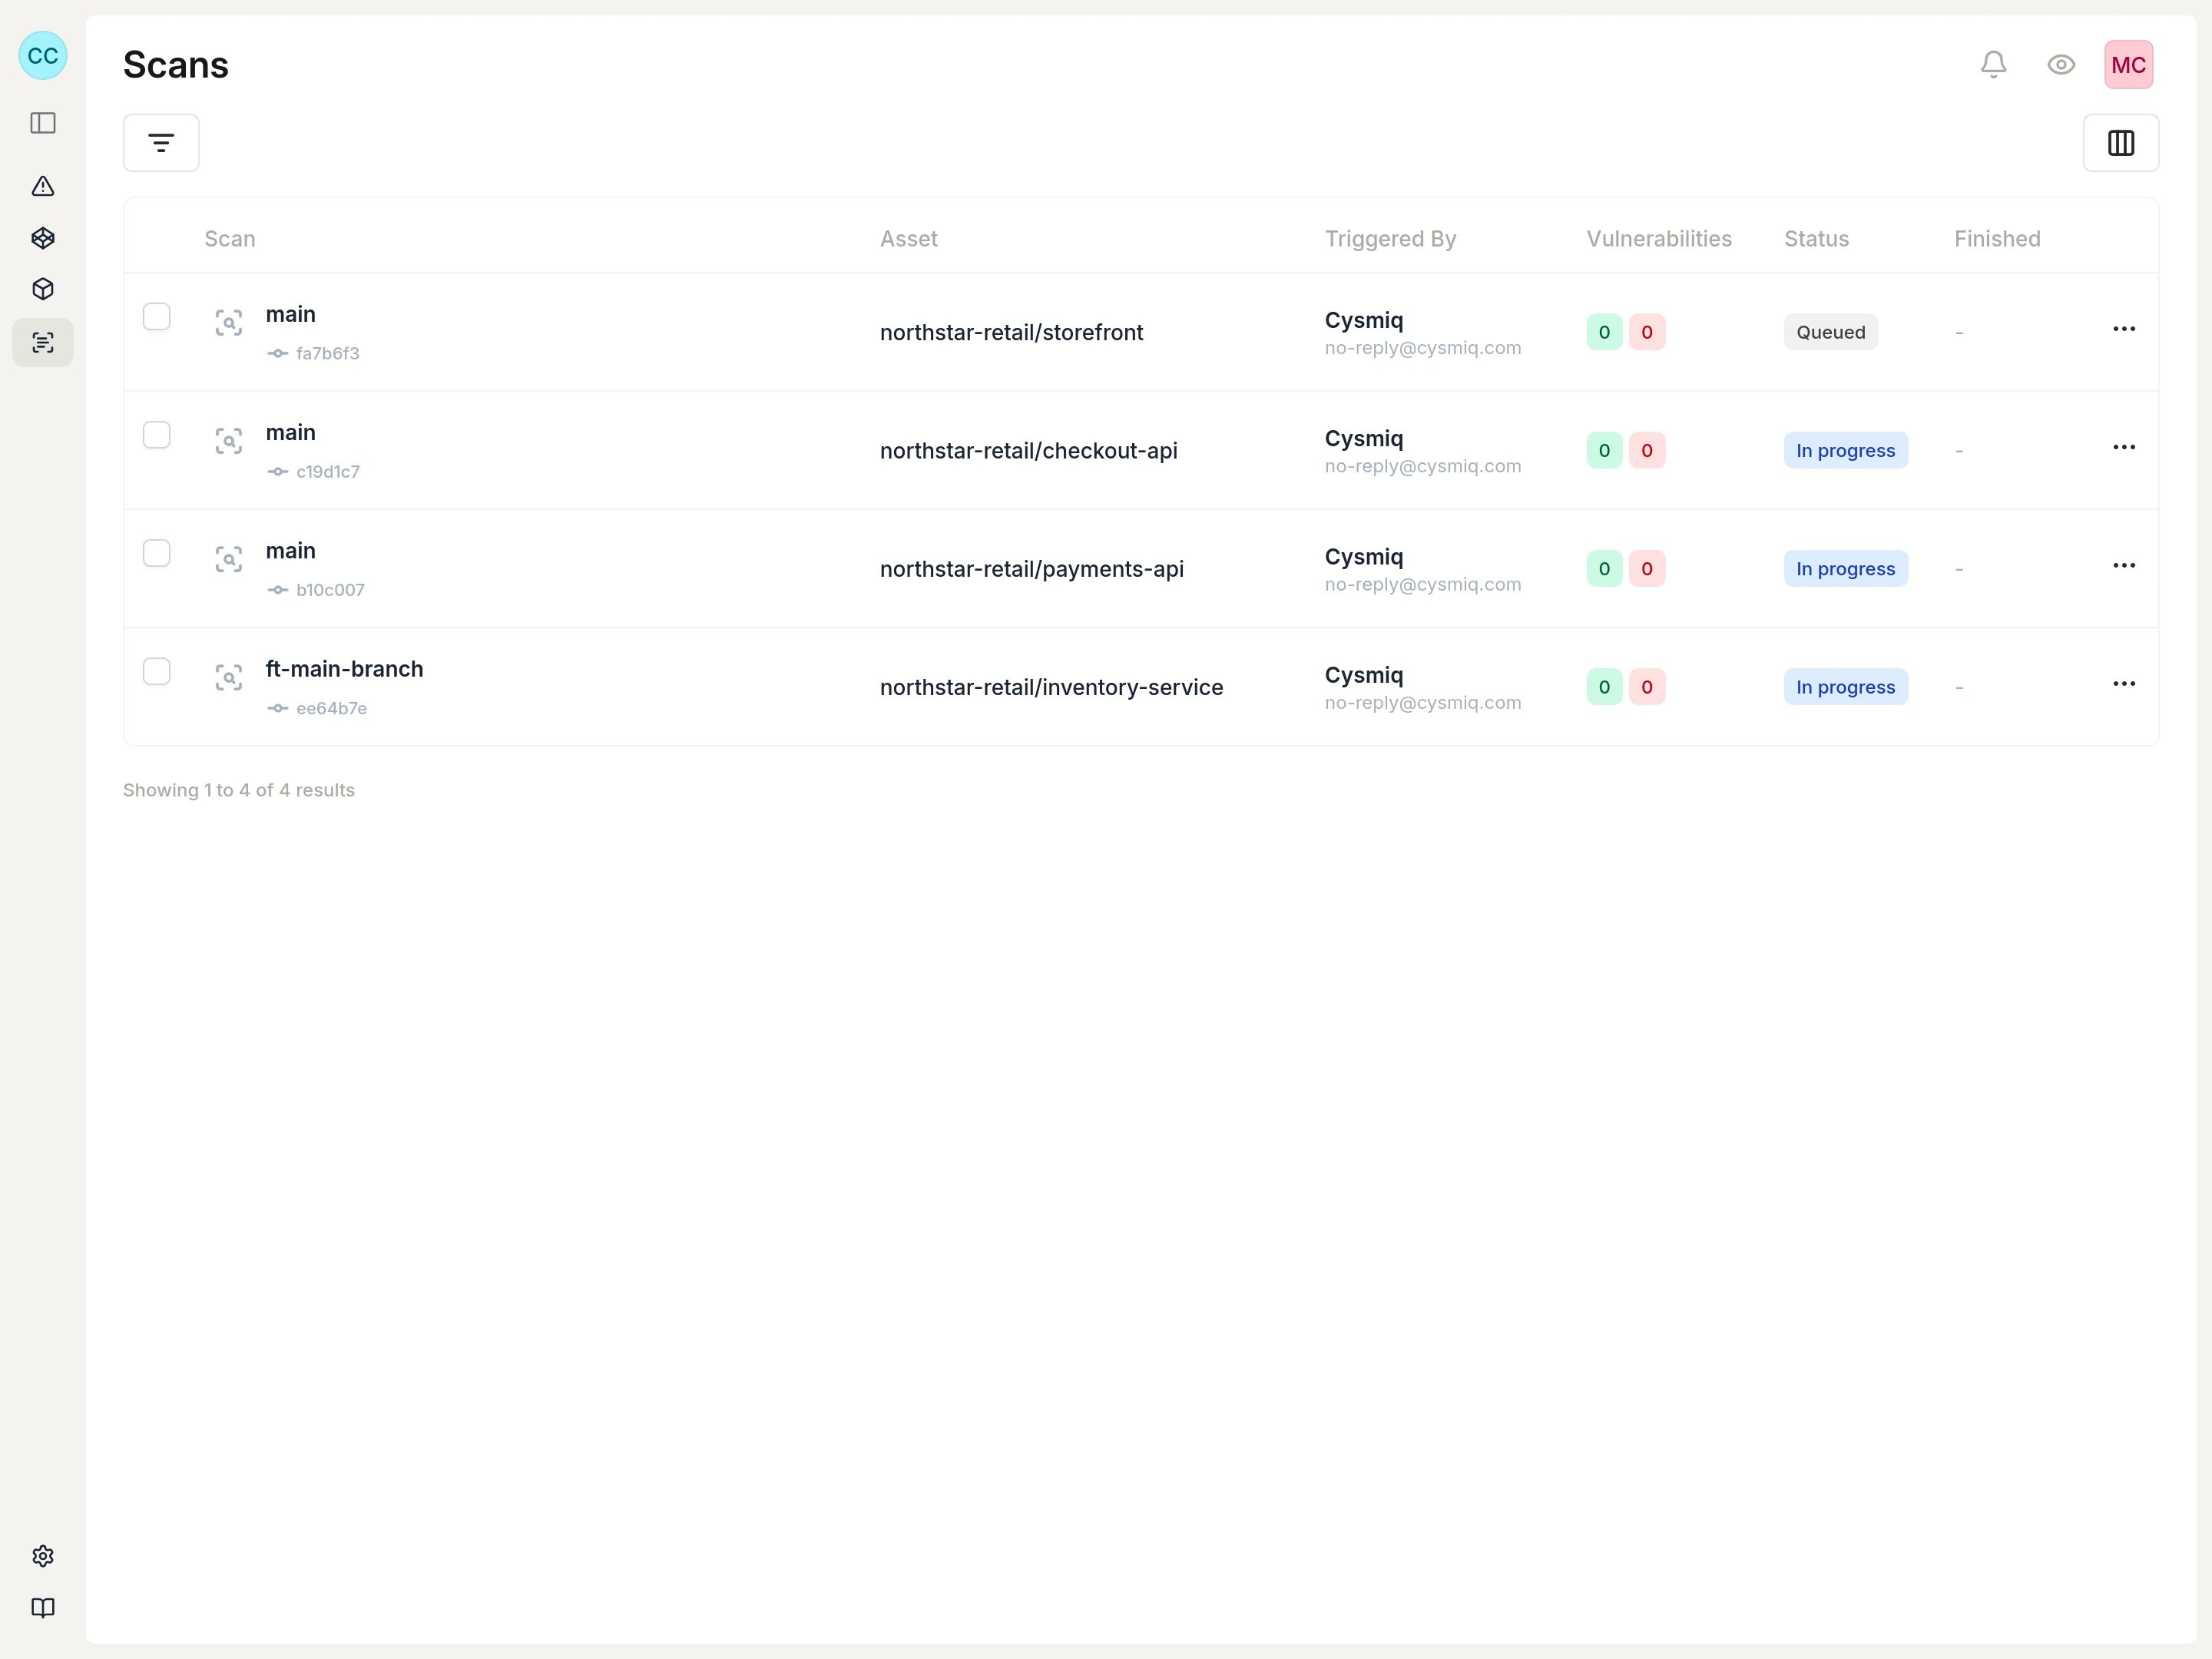Open the warning triangle alerts page

click(x=43, y=186)
